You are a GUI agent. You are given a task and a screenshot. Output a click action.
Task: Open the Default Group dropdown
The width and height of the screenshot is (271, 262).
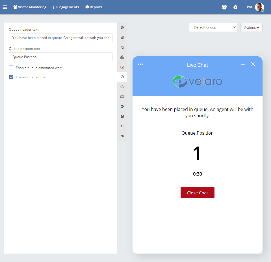coord(213,27)
